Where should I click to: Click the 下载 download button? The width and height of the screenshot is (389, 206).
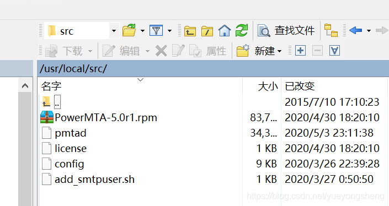64,51
